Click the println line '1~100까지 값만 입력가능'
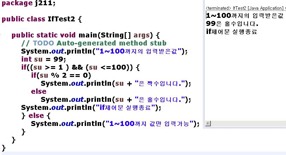The height and width of the screenshot is (155, 286). coord(115,124)
